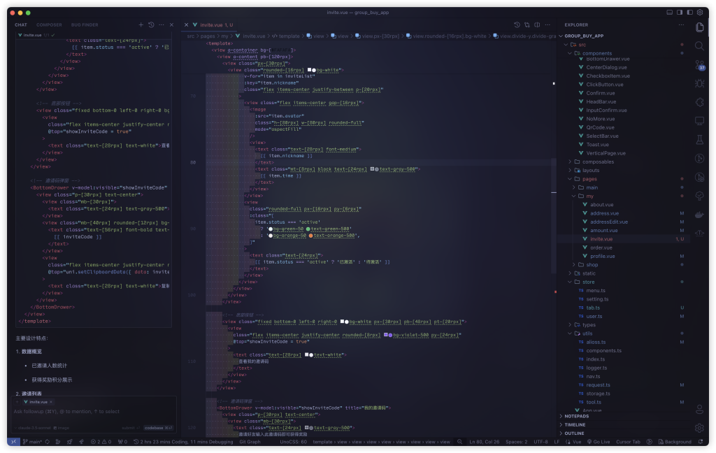
Task: Expand the TIMELINE section
Action: pos(575,424)
